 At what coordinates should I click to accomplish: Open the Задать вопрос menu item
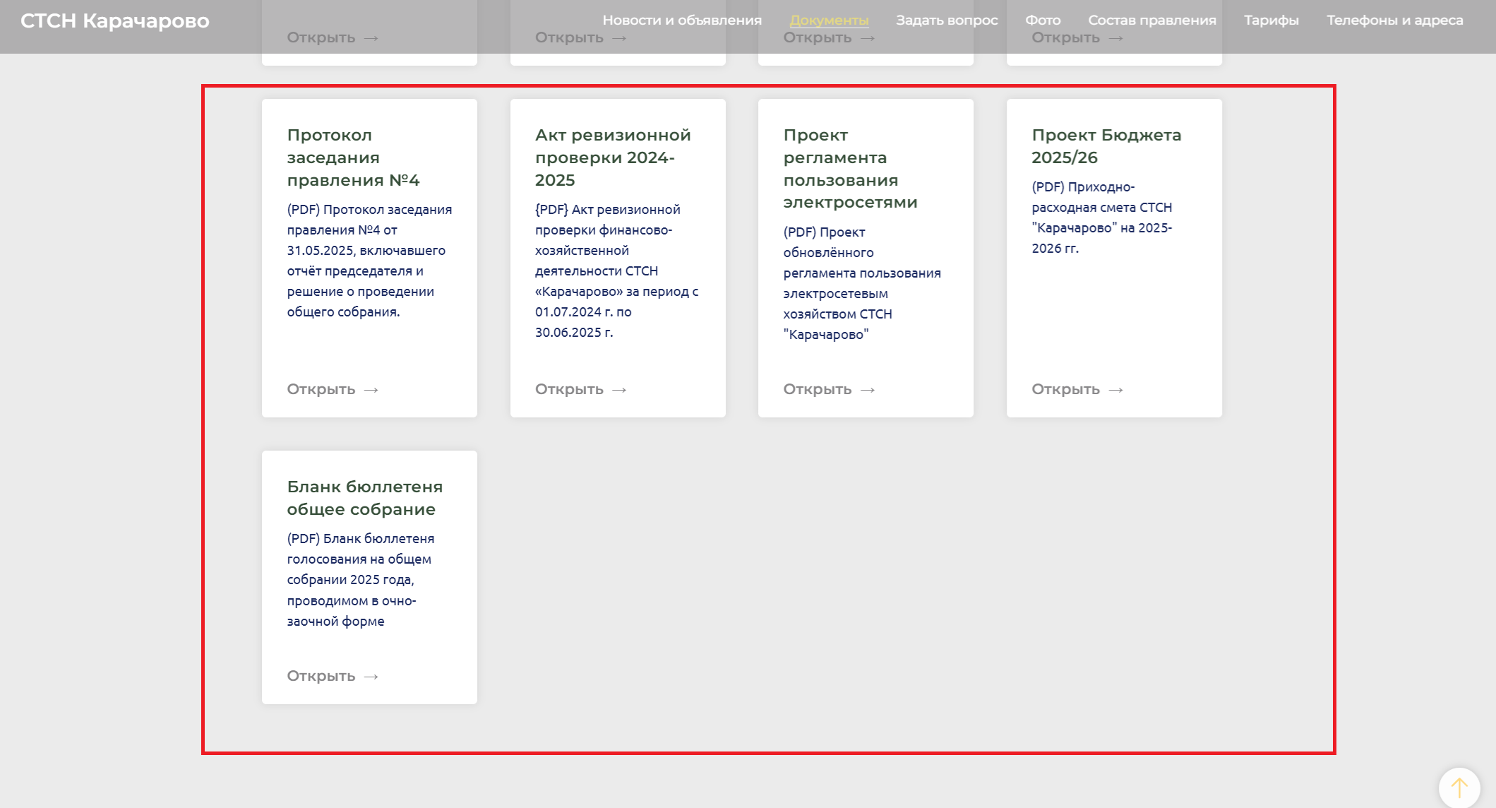pos(947,20)
